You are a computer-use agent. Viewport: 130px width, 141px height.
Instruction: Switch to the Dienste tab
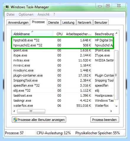coord(53,22)
